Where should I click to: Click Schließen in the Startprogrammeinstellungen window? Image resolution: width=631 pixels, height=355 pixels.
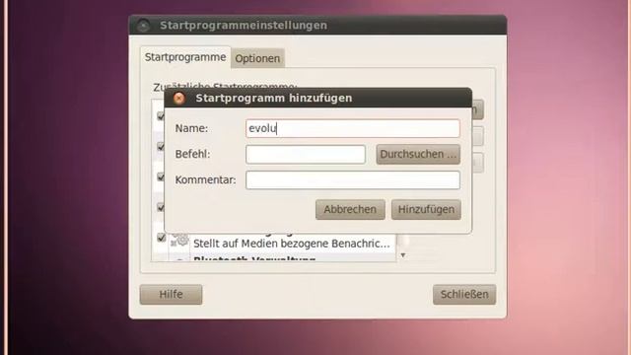464,294
